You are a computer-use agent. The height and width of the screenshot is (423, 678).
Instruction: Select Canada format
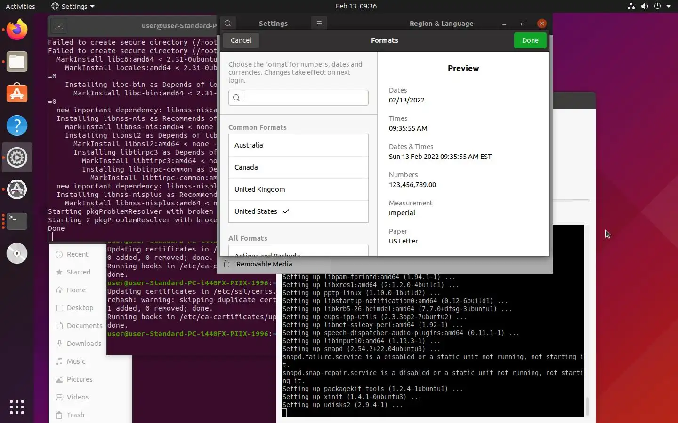(299, 167)
